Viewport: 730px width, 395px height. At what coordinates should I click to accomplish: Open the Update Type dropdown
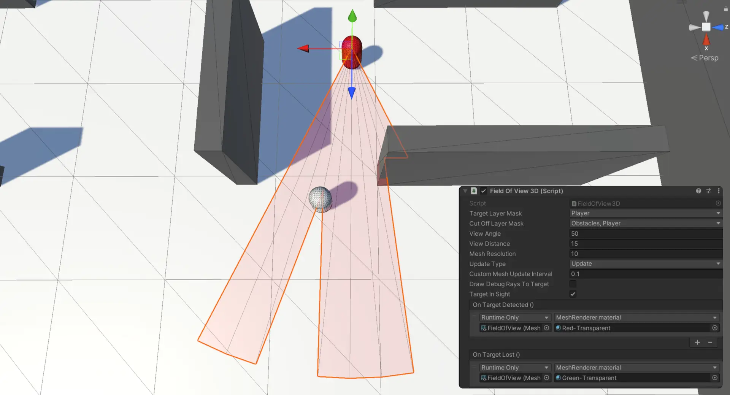(x=646, y=263)
